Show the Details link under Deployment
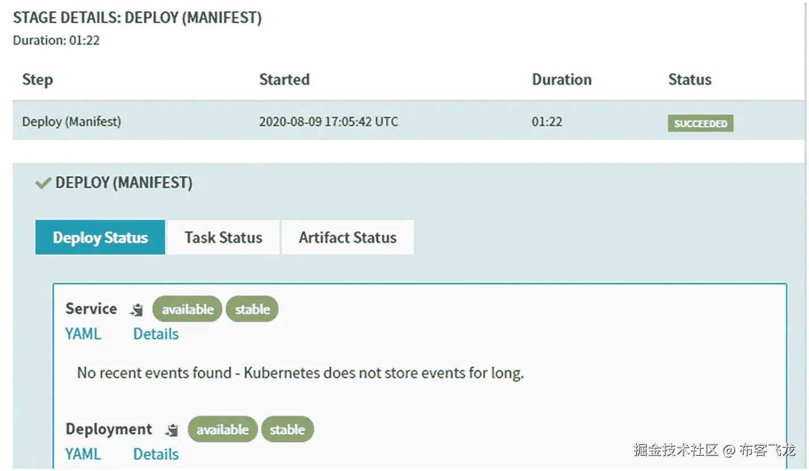 (156, 454)
